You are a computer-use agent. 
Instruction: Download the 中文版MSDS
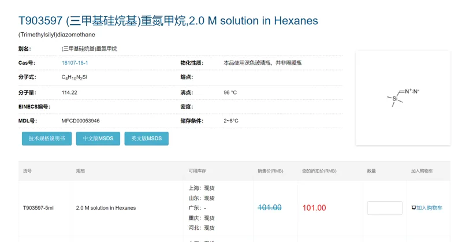(98, 139)
